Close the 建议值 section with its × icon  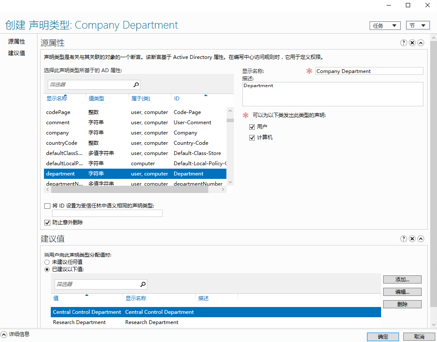(x=412, y=239)
